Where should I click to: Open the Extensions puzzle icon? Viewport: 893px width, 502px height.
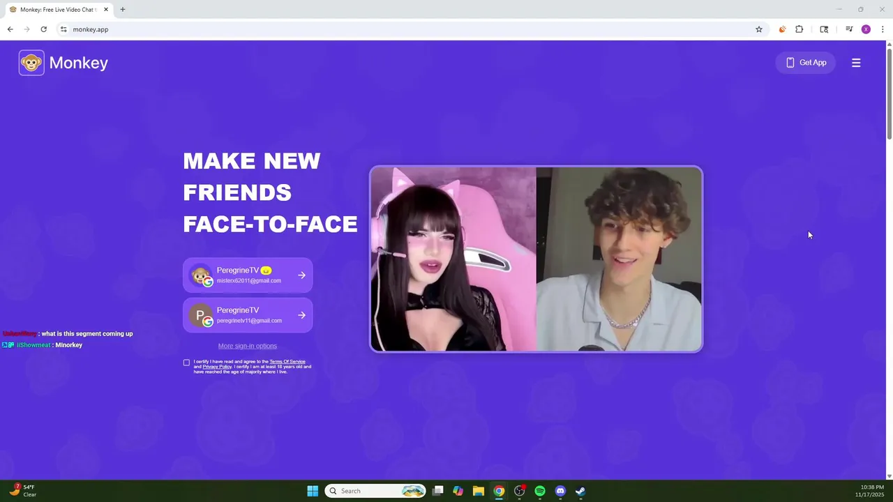coord(800,29)
